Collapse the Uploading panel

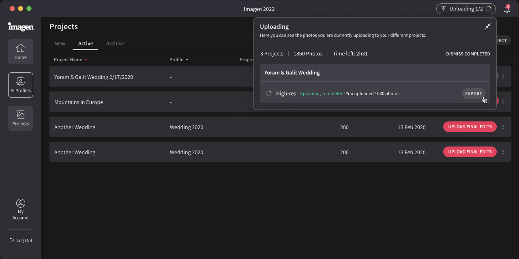pos(488,26)
